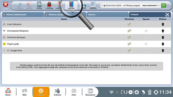
Task: Open Previsioni del tempo bookmark
Action: pos(16,37)
